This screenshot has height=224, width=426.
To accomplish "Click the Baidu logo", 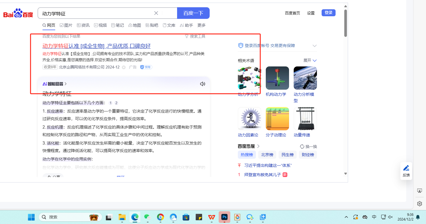I will (18, 13).
